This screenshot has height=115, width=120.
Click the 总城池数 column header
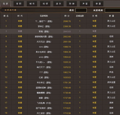[80, 16]
